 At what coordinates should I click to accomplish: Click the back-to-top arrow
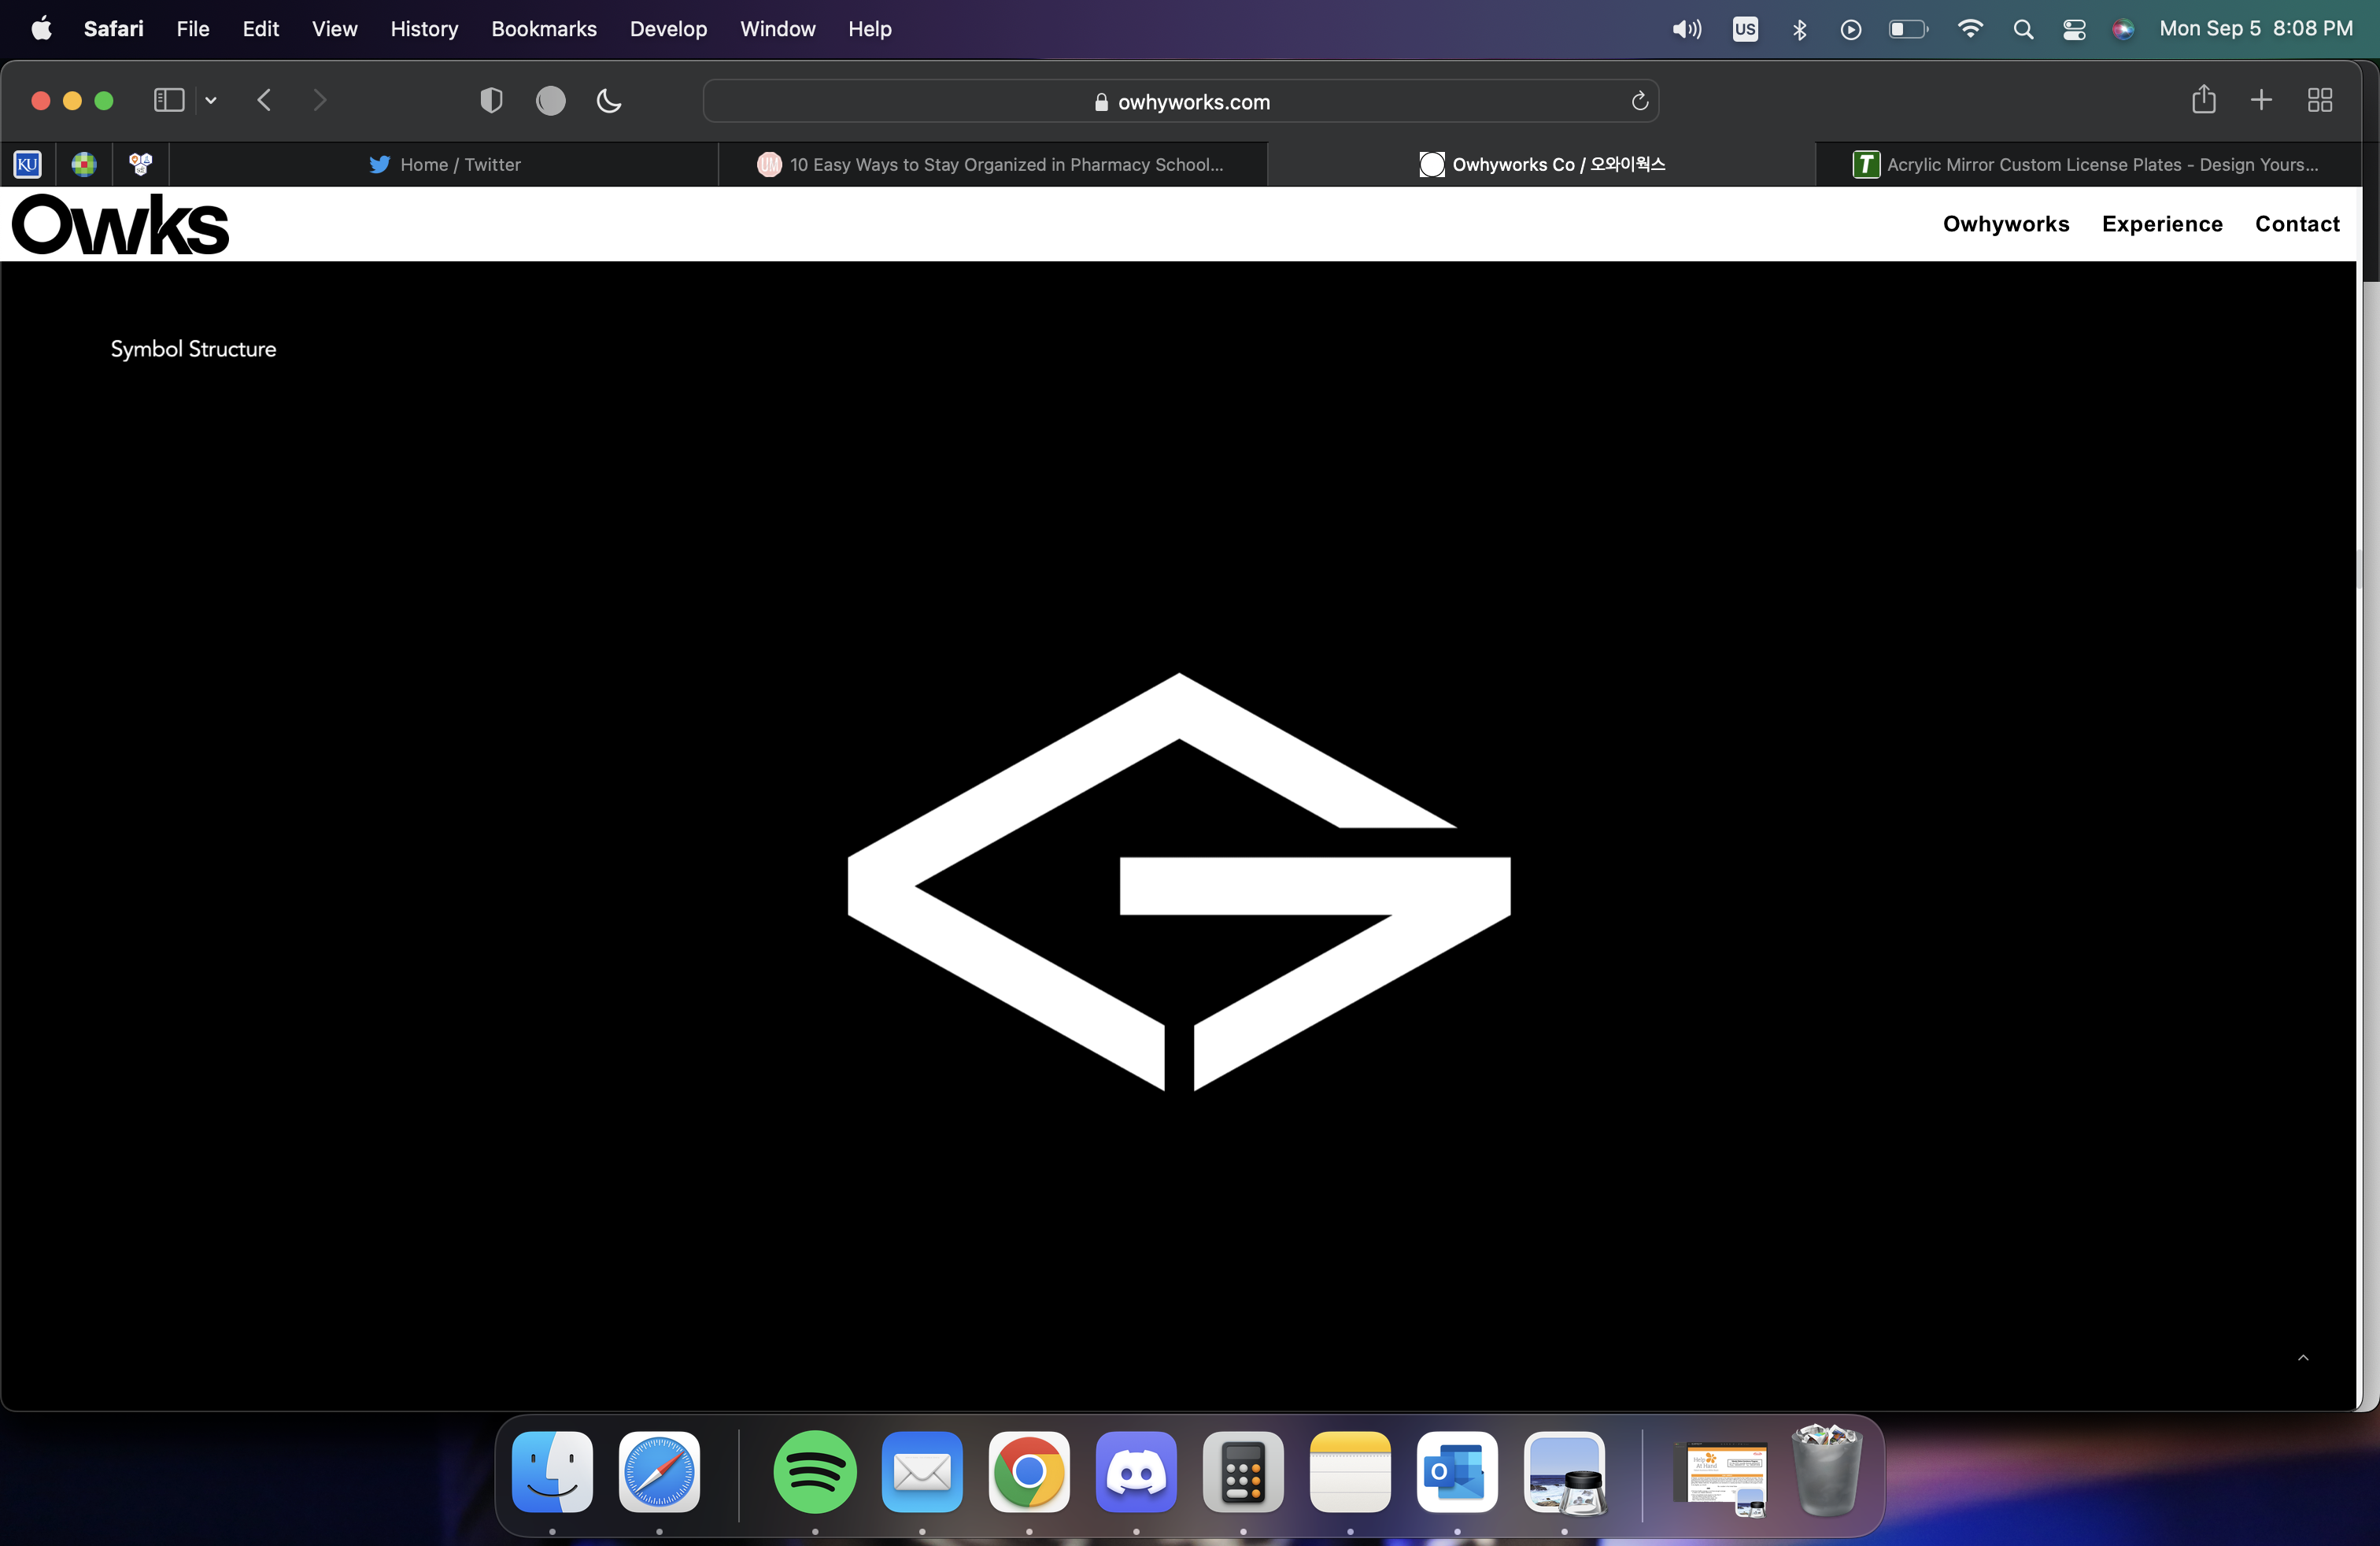pyautogui.click(x=2303, y=1357)
